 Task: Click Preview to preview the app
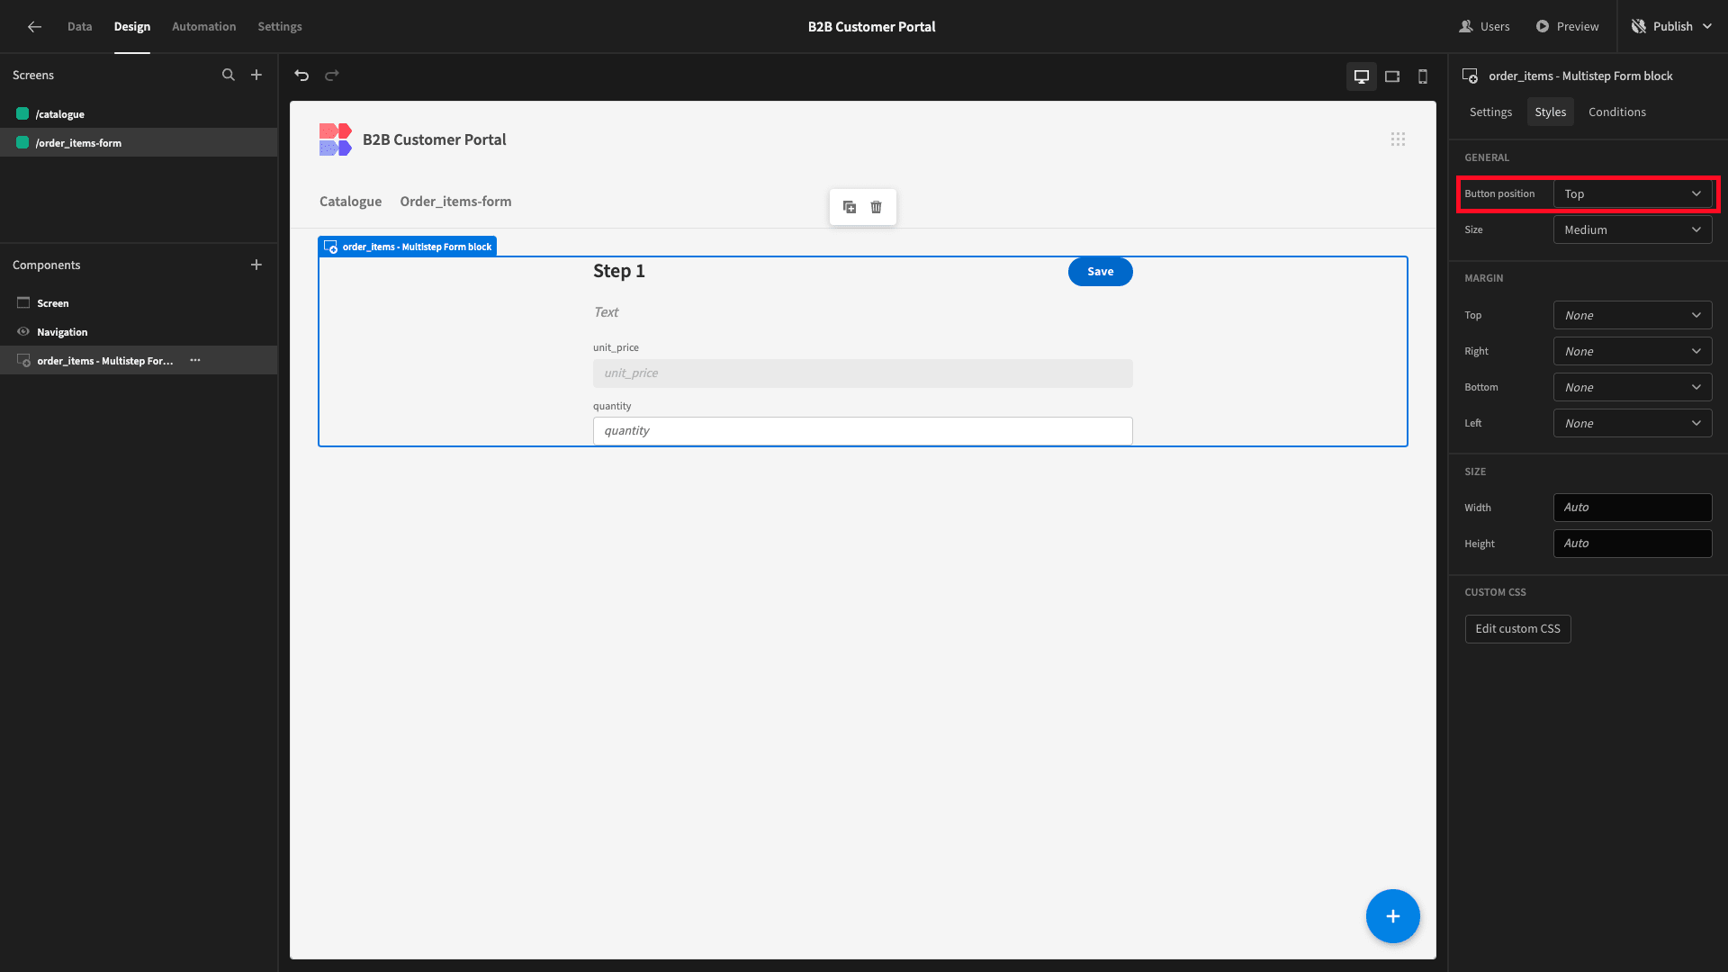click(x=1567, y=27)
